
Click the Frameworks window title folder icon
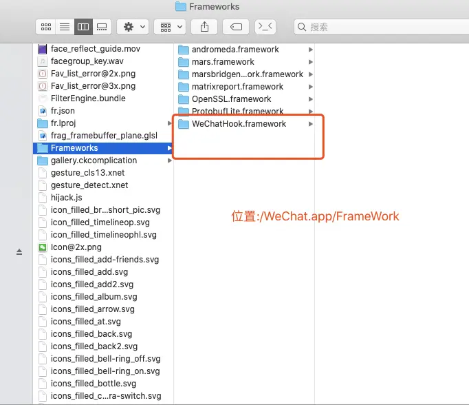tap(181, 6)
